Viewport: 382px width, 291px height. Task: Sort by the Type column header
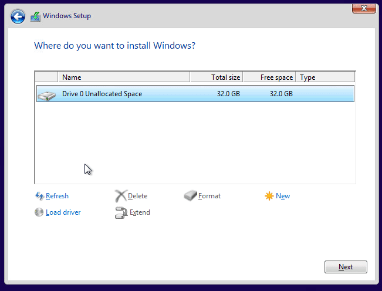(x=325, y=77)
